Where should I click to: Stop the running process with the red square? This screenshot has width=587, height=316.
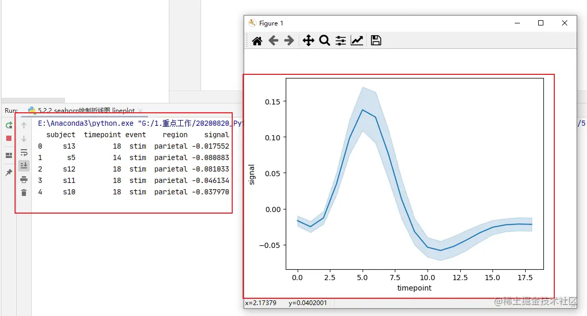click(x=9, y=139)
